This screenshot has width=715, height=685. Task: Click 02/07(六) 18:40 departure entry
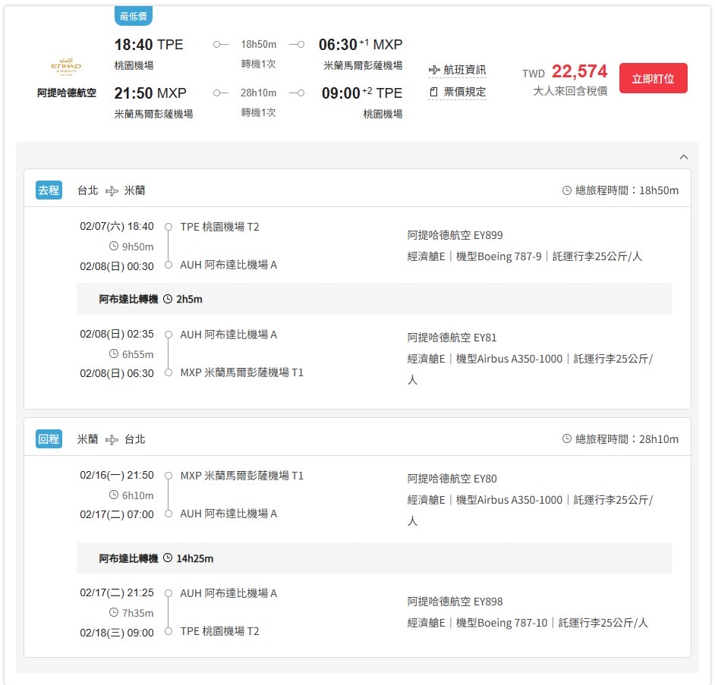click(x=117, y=227)
